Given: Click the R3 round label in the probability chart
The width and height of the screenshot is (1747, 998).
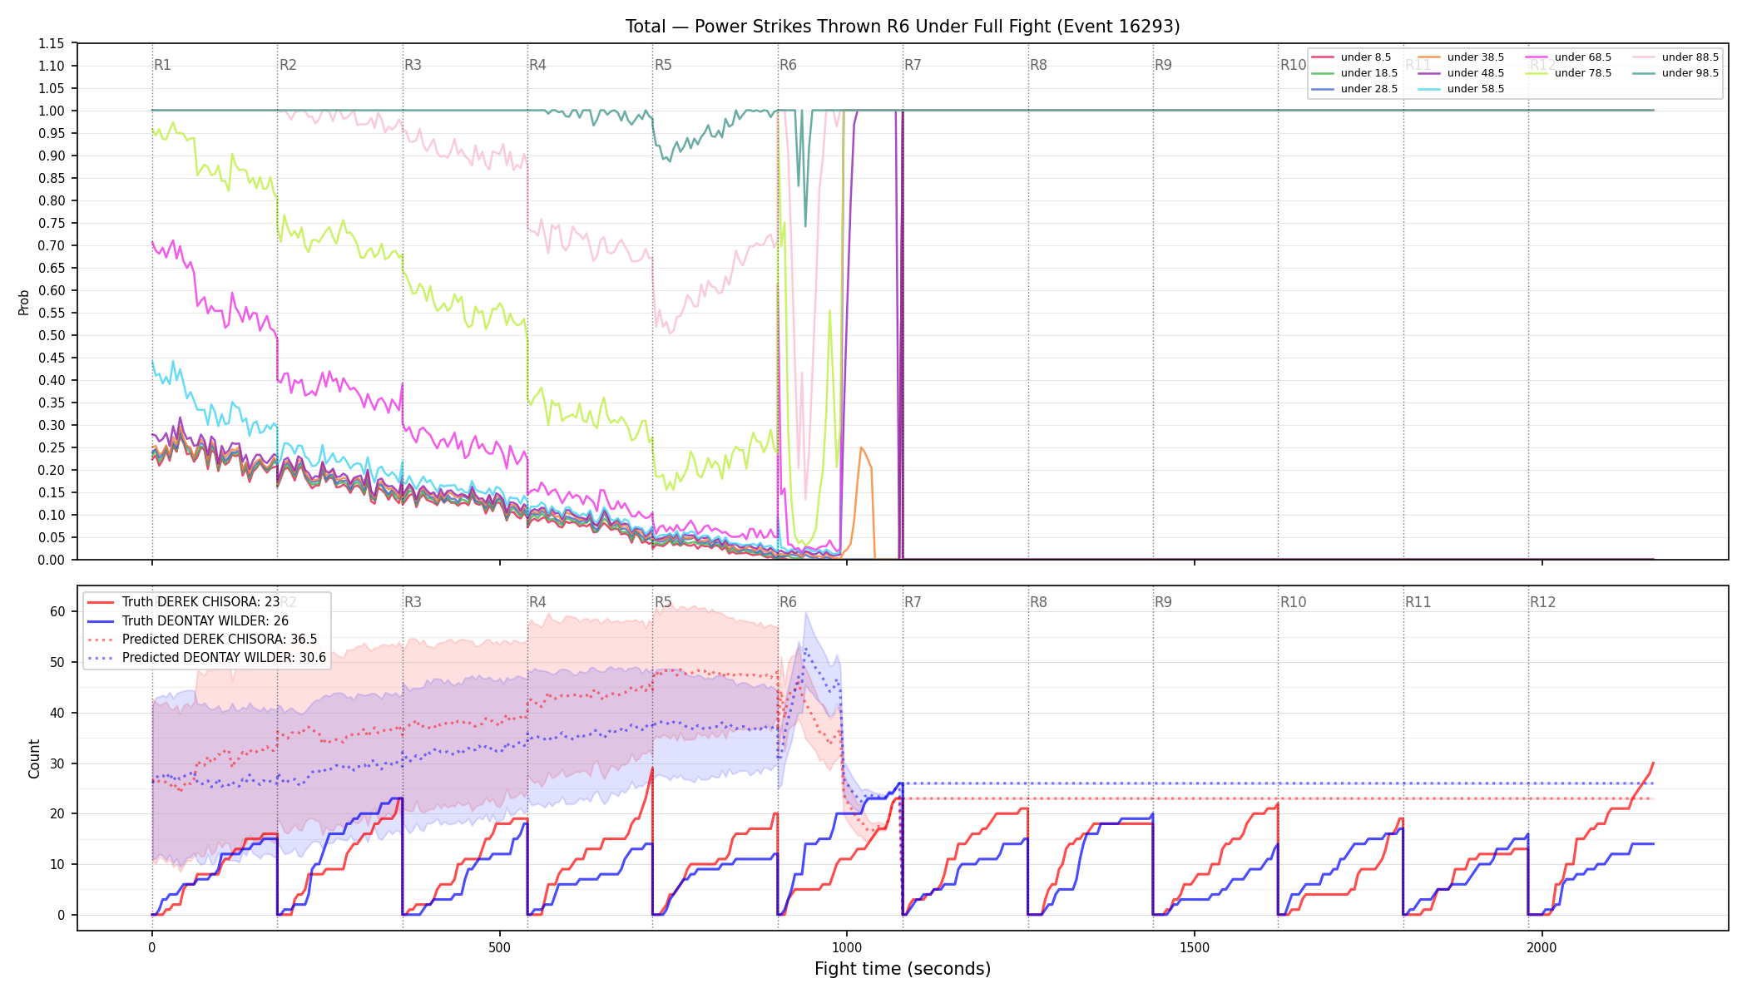Looking at the screenshot, I should (x=413, y=65).
